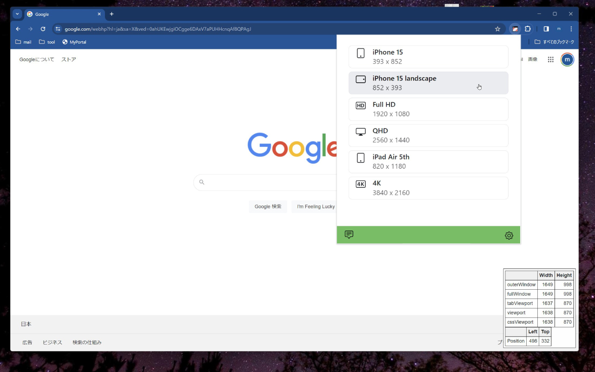Click the landscape phone icon for iPhone 15 landscape
Screen dimensions: 595x372
click(x=361, y=80)
